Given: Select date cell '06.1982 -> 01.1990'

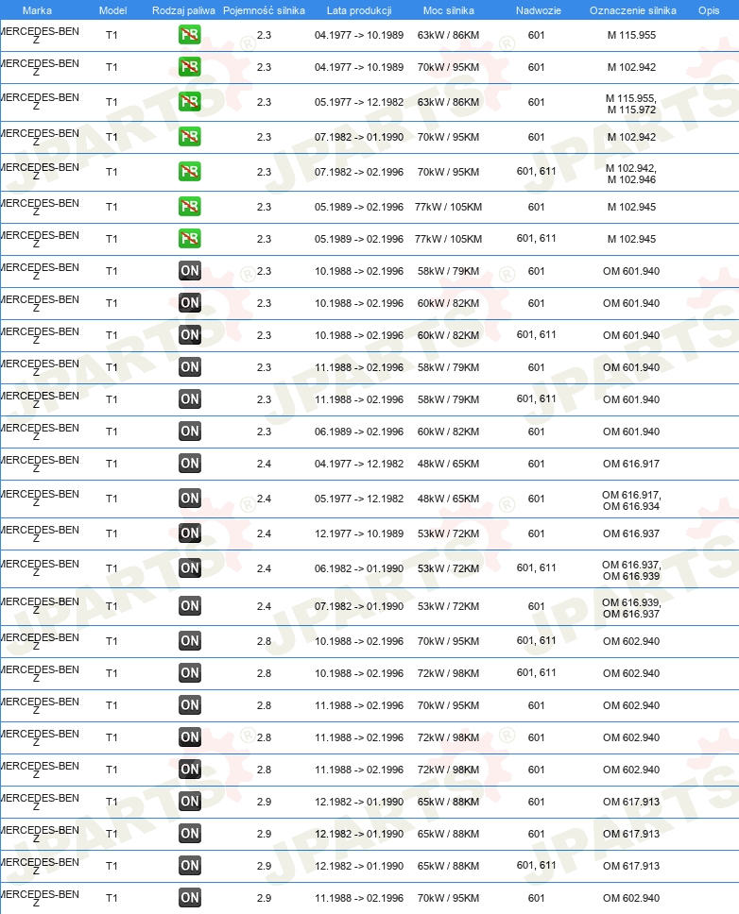Looking at the screenshot, I should tap(359, 568).
